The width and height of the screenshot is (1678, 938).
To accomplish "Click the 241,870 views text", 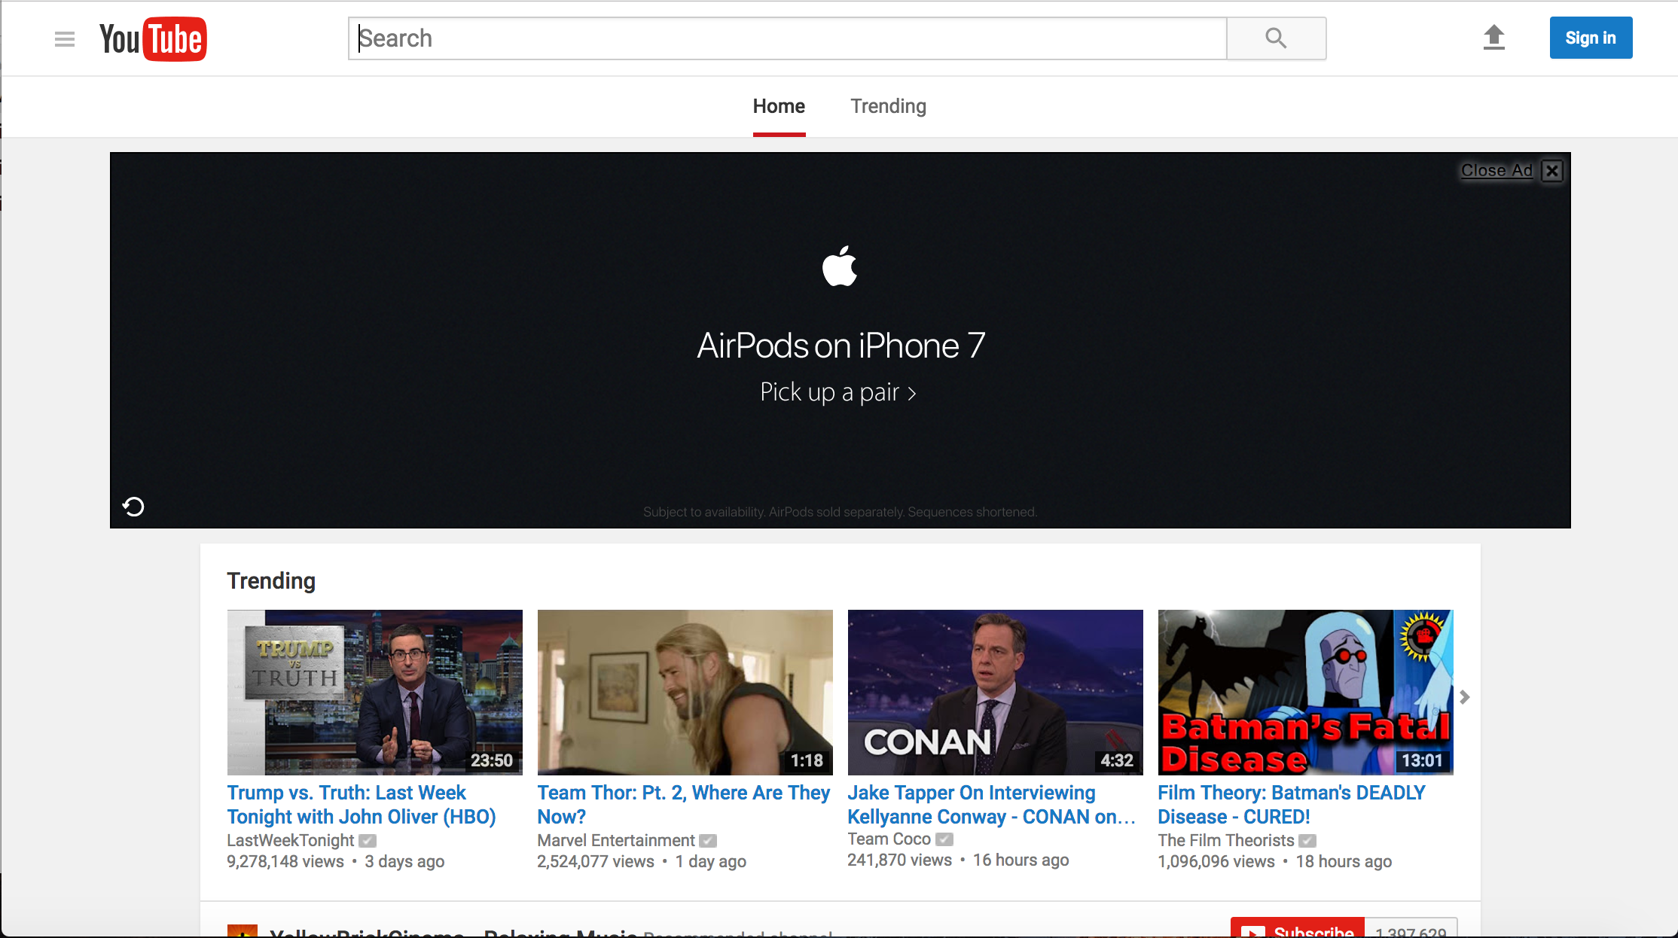I will point(900,860).
